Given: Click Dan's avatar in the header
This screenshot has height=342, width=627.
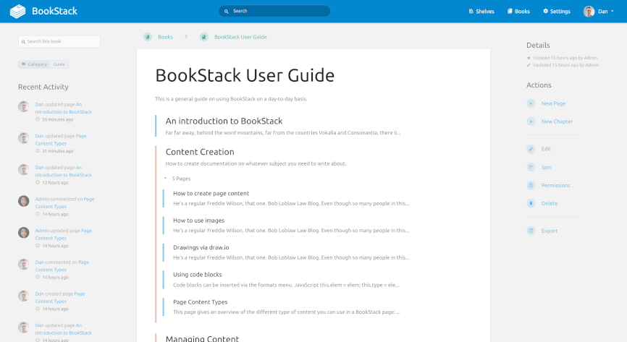Looking at the screenshot, I should click(589, 11).
